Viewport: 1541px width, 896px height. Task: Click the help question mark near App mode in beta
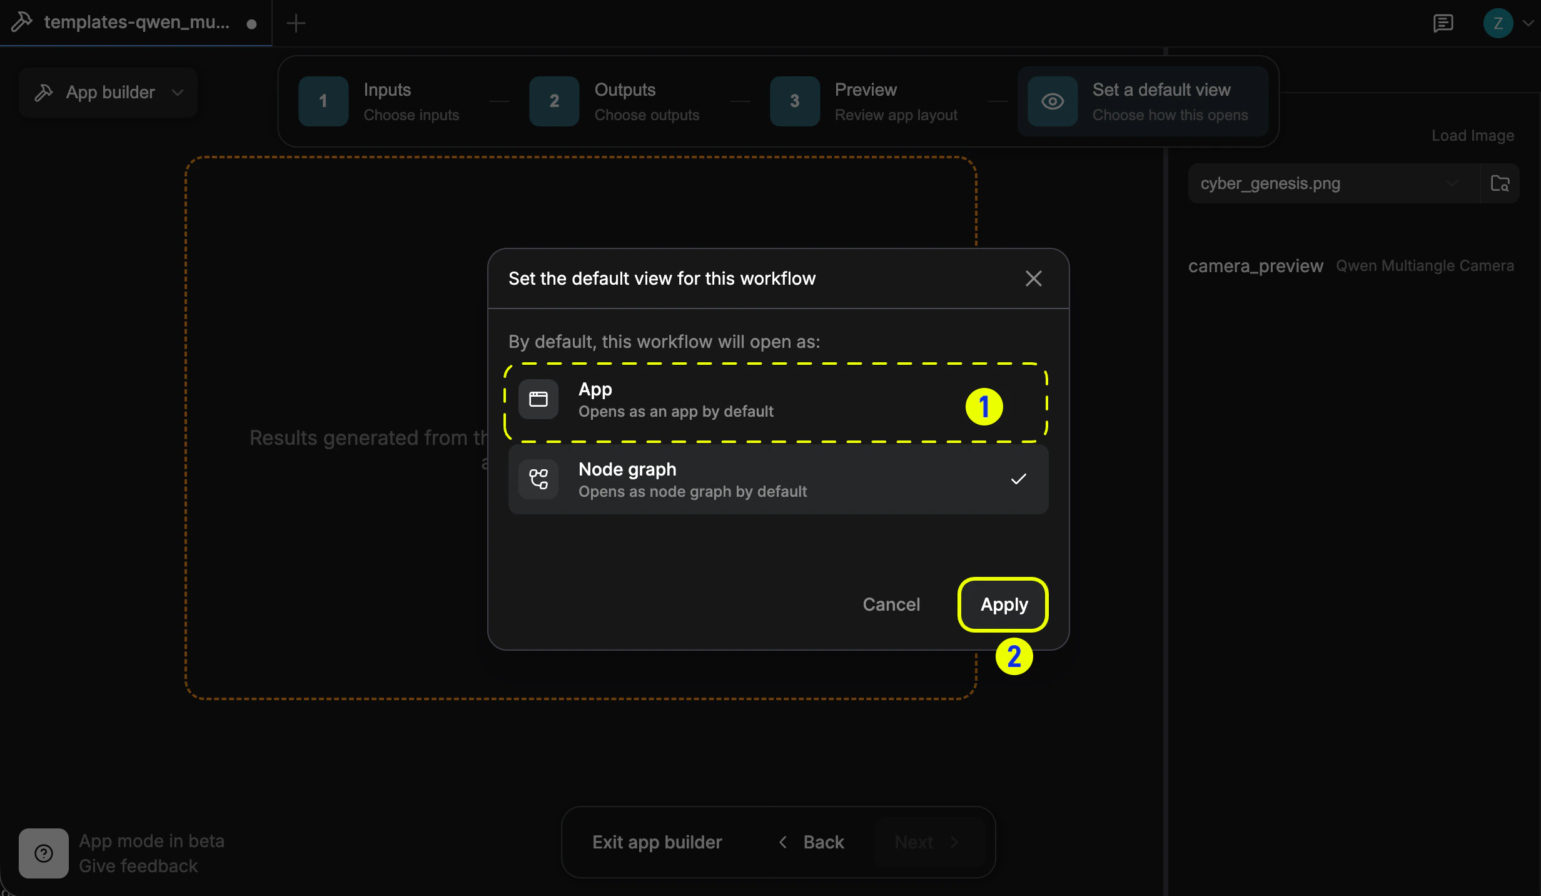point(43,853)
